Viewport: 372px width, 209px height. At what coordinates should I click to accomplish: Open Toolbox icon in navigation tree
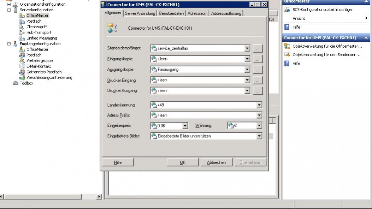pos(15,83)
